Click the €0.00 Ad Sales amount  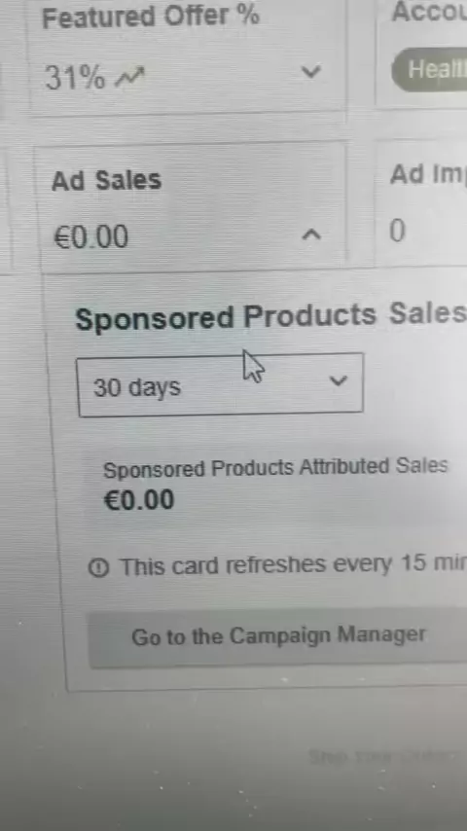coord(91,236)
